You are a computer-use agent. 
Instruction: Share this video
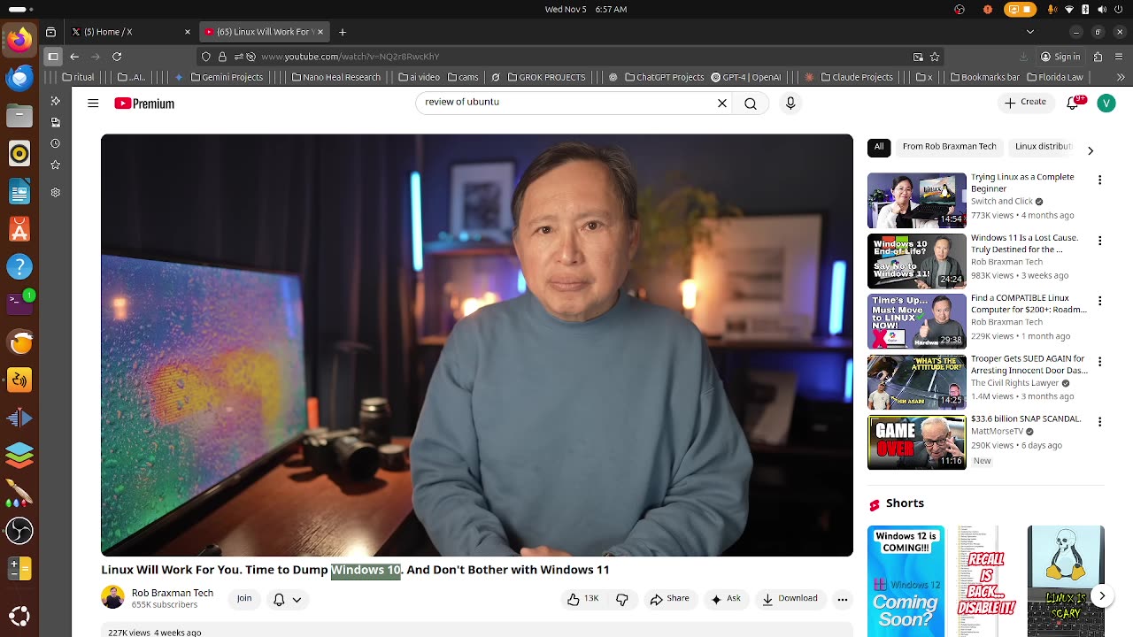(x=669, y=599)
